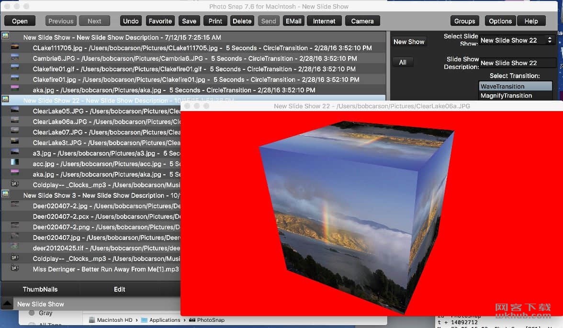
Task: Click thumbnail icon of Clakefire01.gif
Action: coord(15,68)
